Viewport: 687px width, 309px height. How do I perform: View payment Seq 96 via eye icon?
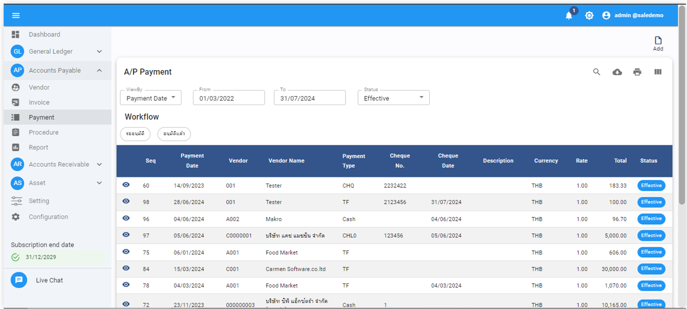(126, 218)
